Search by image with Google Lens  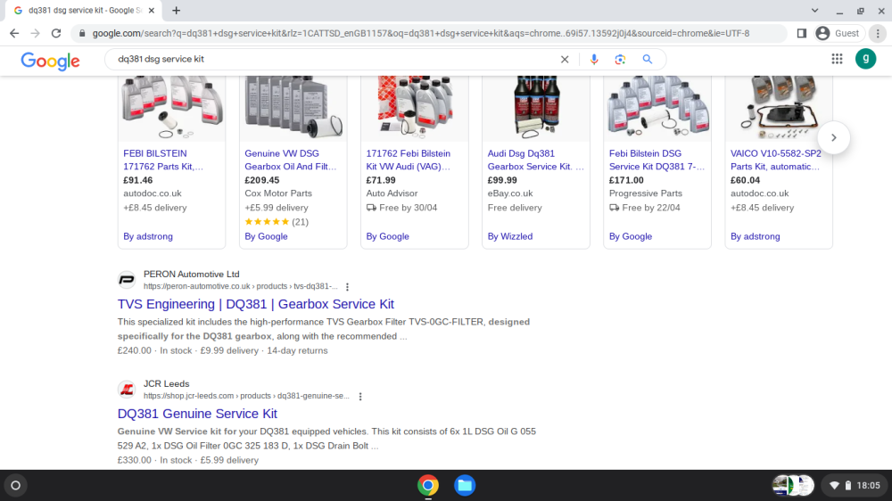tap(620, 59)
